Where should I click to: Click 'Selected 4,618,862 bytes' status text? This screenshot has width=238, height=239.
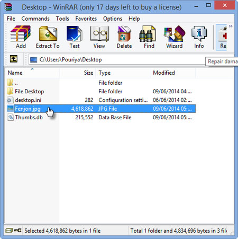click(x=62, y=231)
